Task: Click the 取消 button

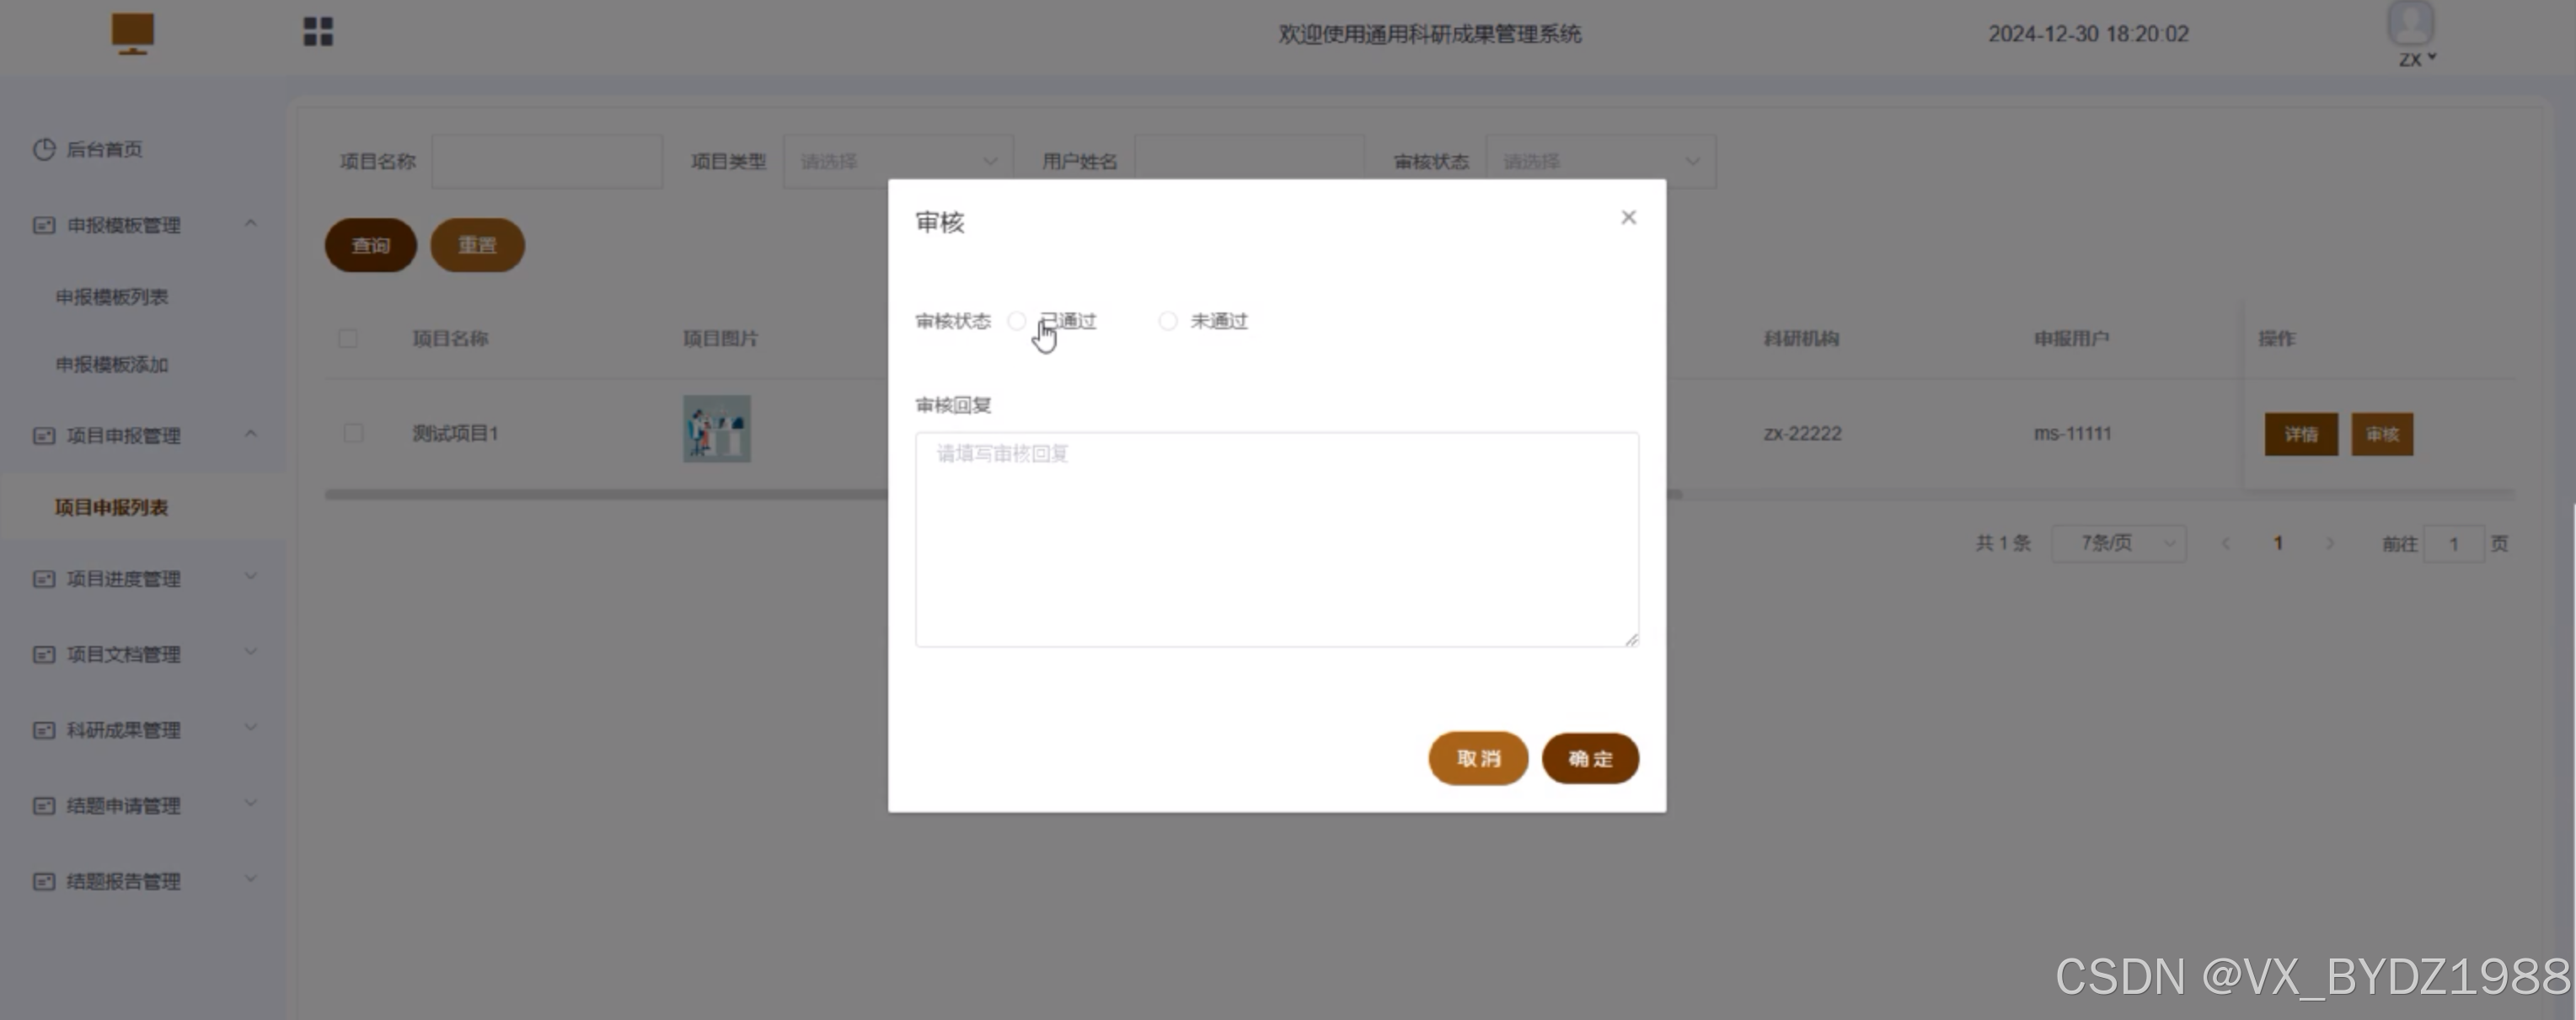Action: (1477, 758)
